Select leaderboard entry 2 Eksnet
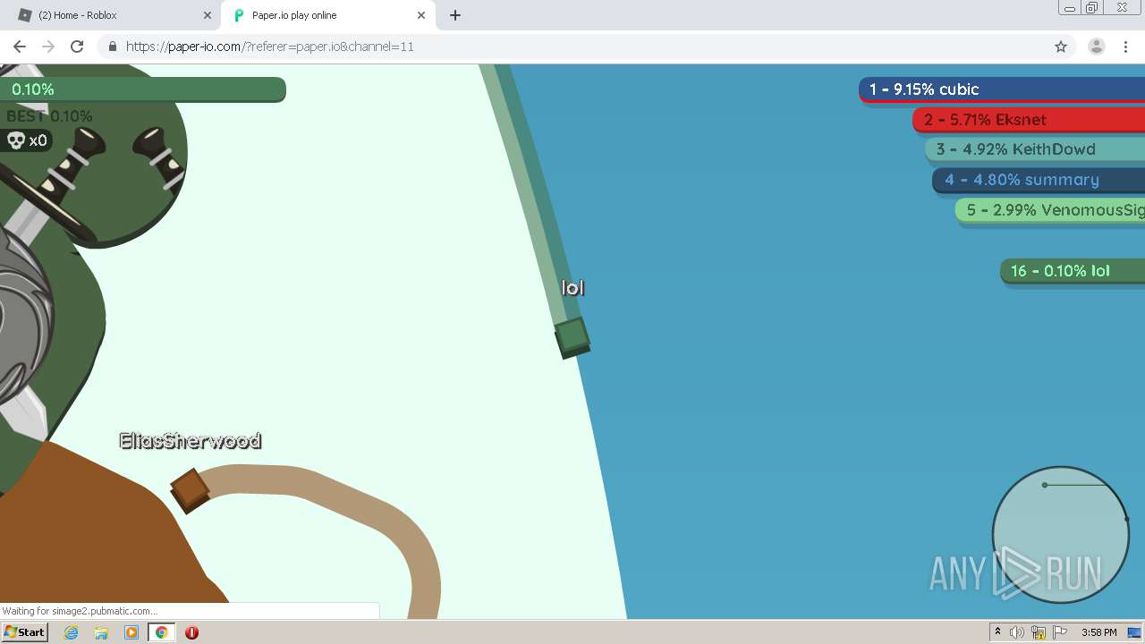The image size is (1145, 644). click(x=1029, y=120)
